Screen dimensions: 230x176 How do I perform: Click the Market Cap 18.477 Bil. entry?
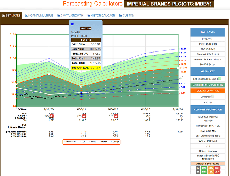click(208, 126)
